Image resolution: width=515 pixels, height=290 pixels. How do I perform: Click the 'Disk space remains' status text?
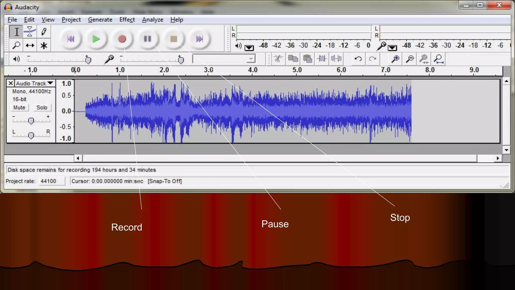coord(82,170)
